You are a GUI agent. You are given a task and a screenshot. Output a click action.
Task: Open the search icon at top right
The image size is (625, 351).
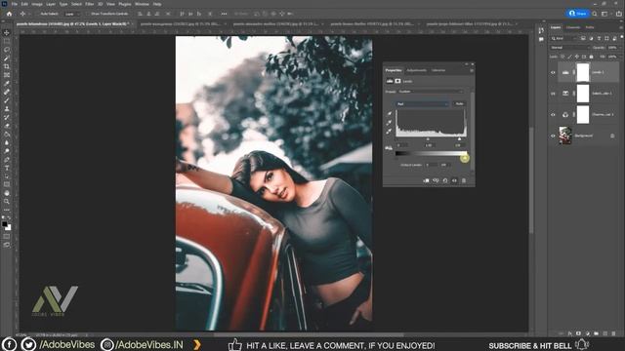595,14
